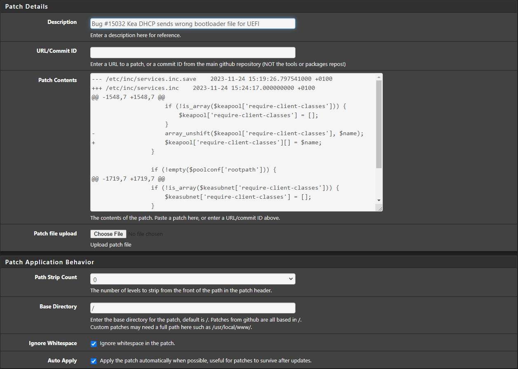Click the '+++ /etc/inc/services.inc' line
Viewport: 518px width, 369px height.
tap(203, 88)
